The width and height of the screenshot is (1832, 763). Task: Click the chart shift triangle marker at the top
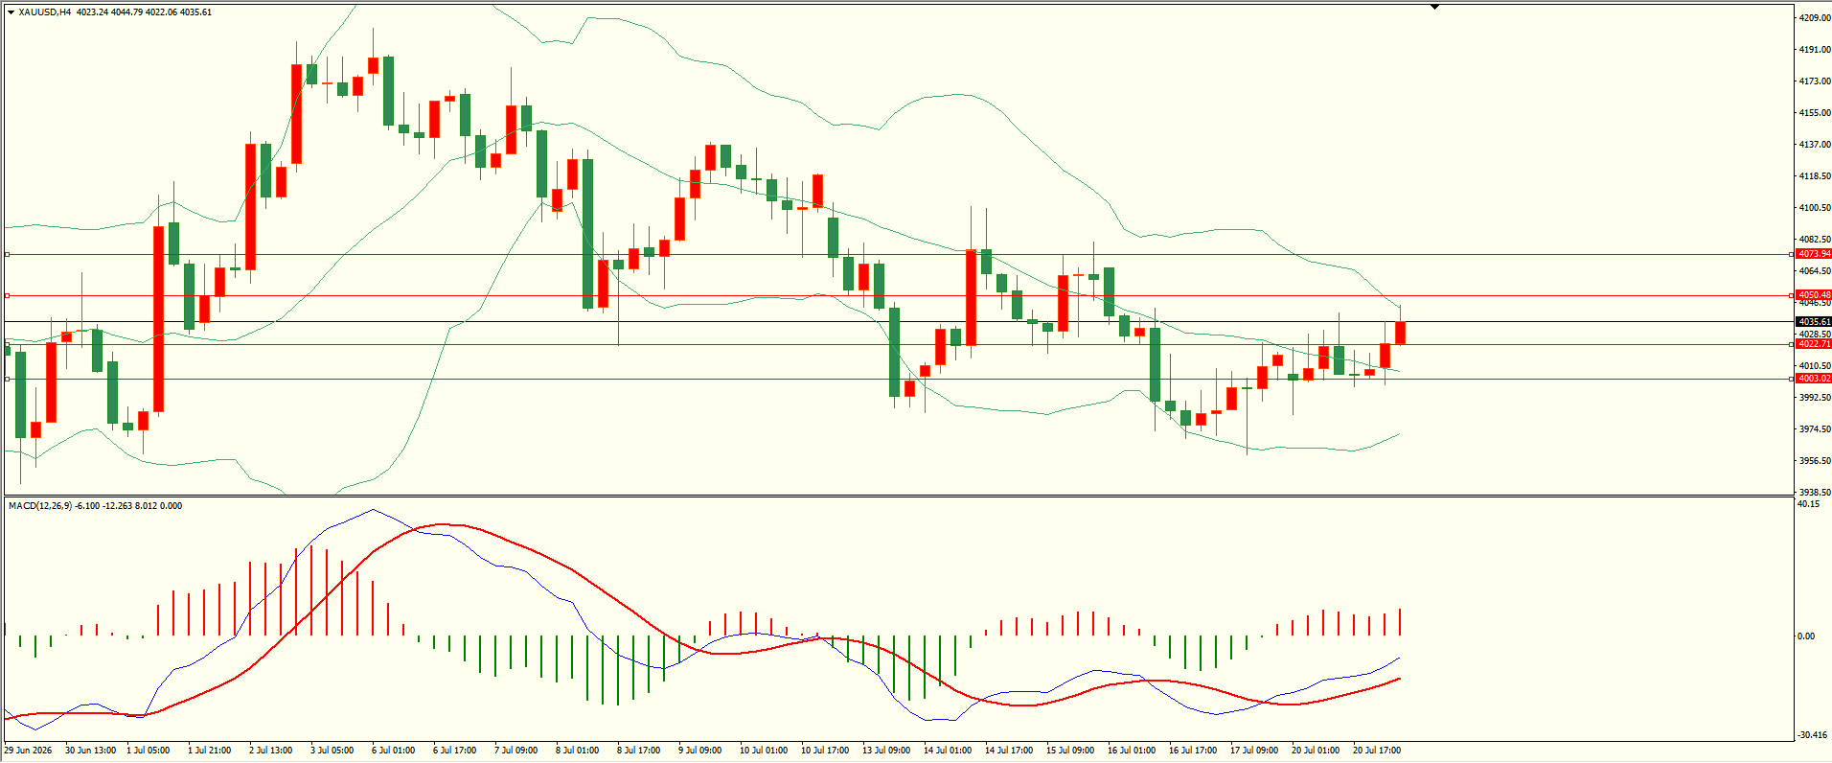pos(1435,8)
